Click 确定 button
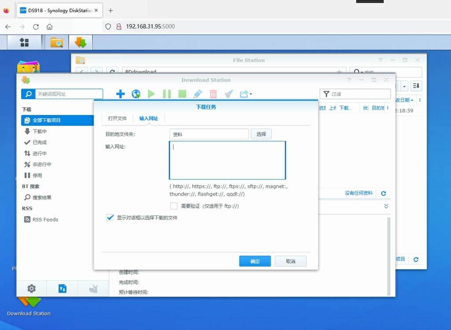 click(x=255, y=261)
